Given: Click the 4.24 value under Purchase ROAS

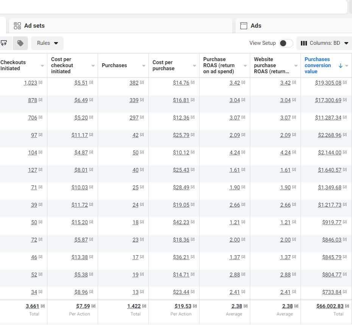Looking at the screenshot, I should 235,153.
